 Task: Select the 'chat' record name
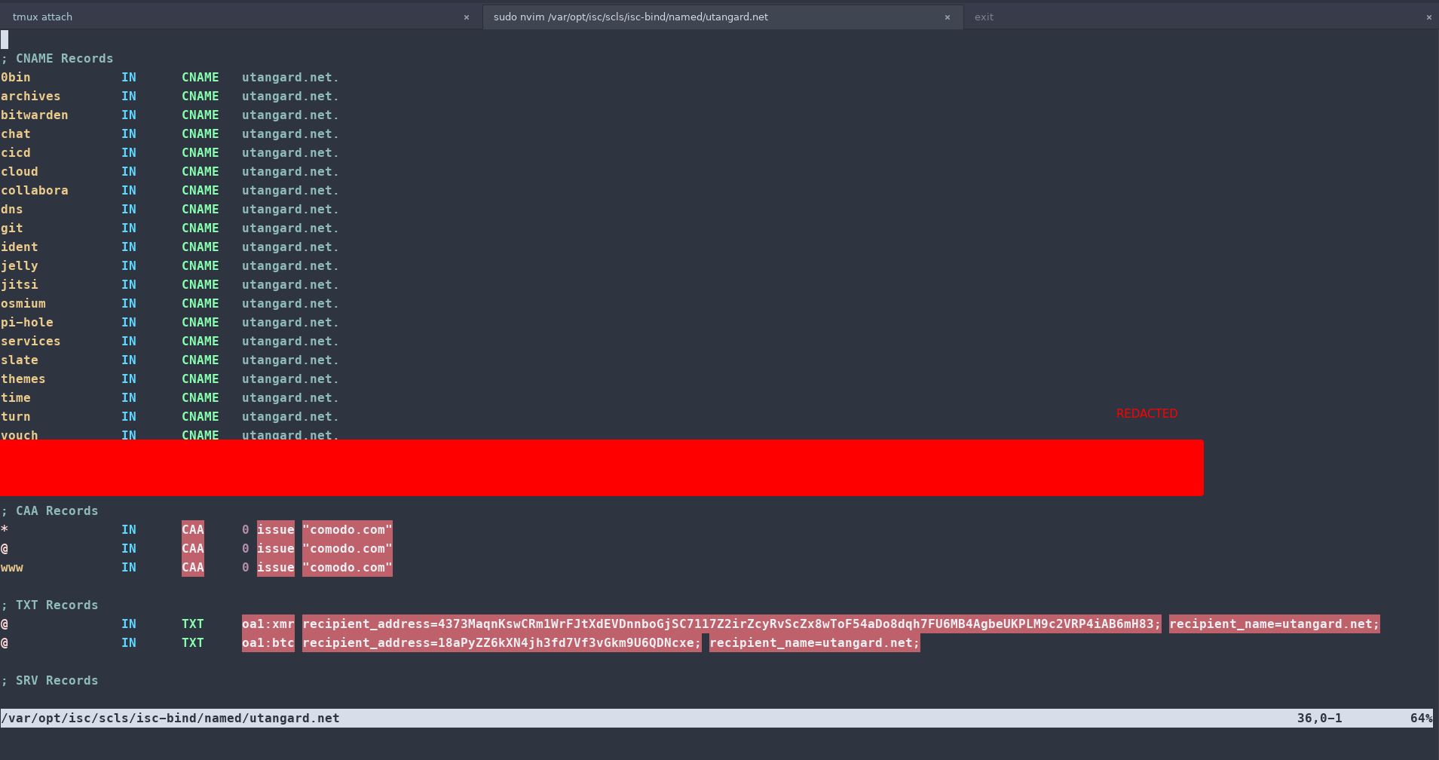(x=16, y=134)
